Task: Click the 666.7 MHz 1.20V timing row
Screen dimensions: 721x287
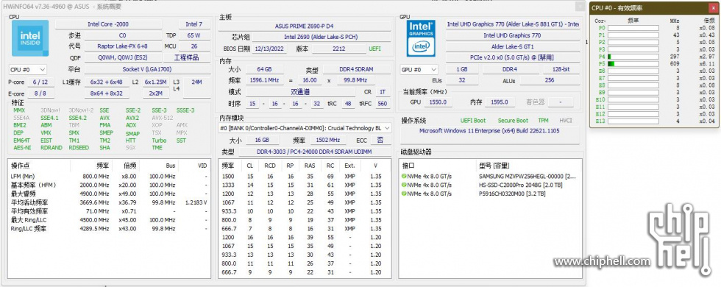Action: tap(305, 272)
